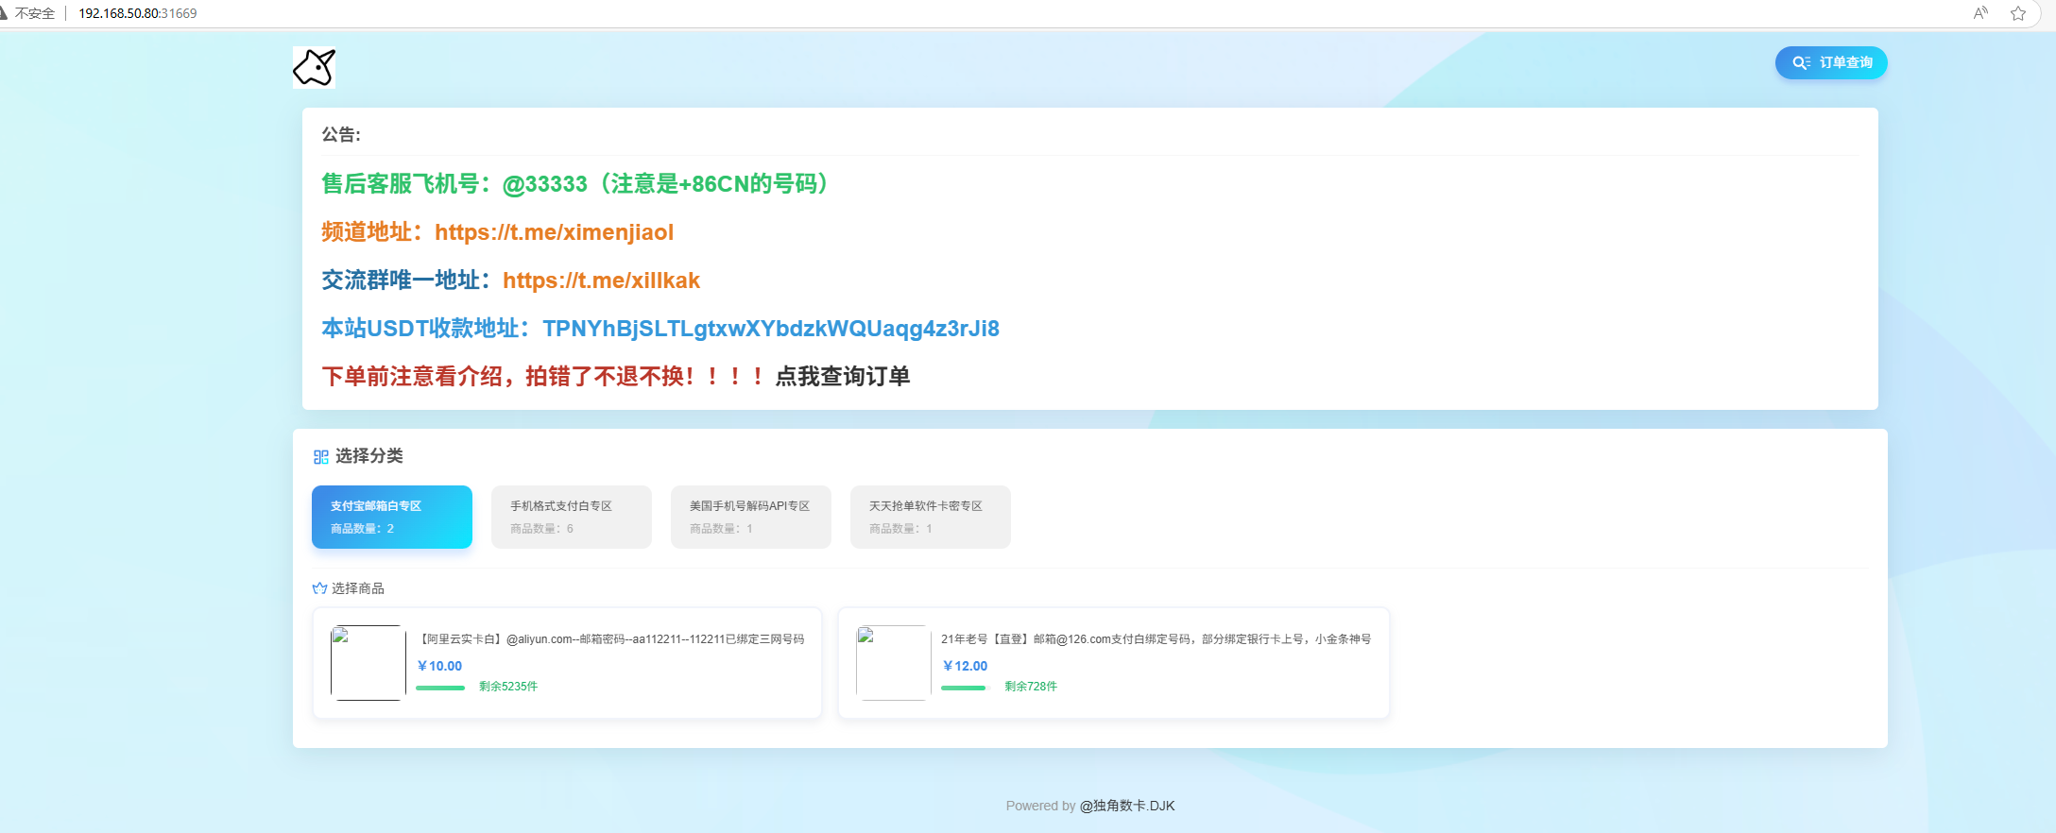Select the 天天抢单软件卡密专区 category
Screen dimensions: 2056x833
(931, 517)
